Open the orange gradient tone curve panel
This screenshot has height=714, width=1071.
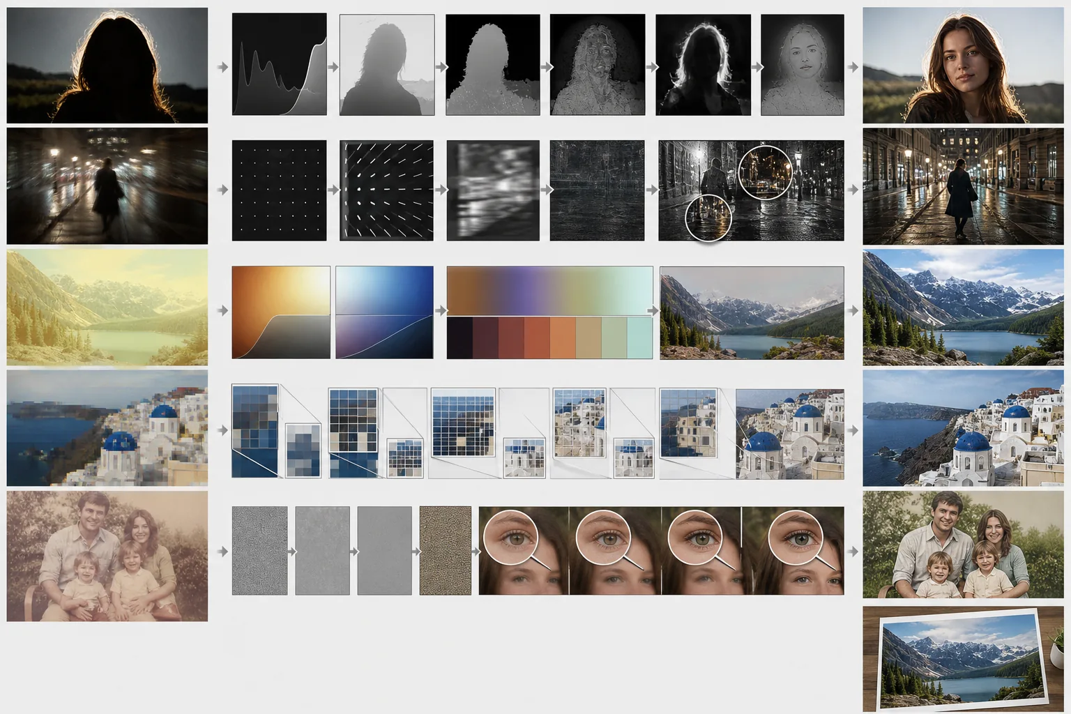(281, 312)
